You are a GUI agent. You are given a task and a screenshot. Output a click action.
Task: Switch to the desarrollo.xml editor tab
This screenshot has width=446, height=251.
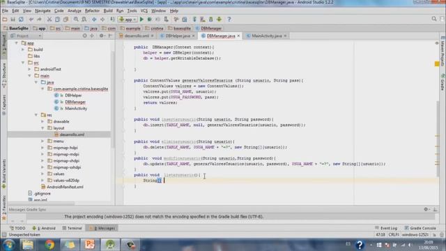[137, 36]
